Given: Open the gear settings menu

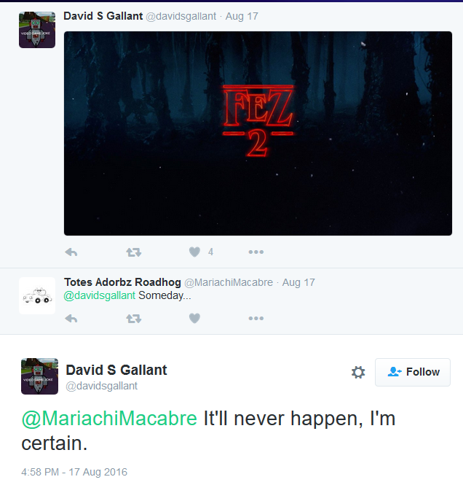Looking at the screenshot, I should coord(358,372).
